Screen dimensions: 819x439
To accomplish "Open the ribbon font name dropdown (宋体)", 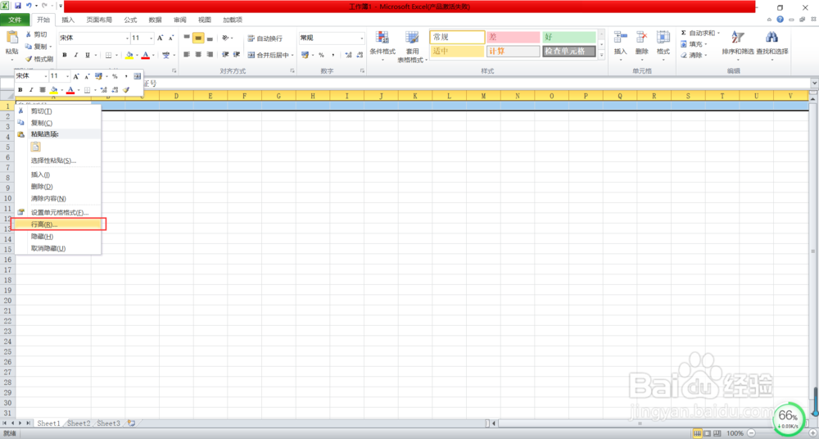I will pos(127,38).
